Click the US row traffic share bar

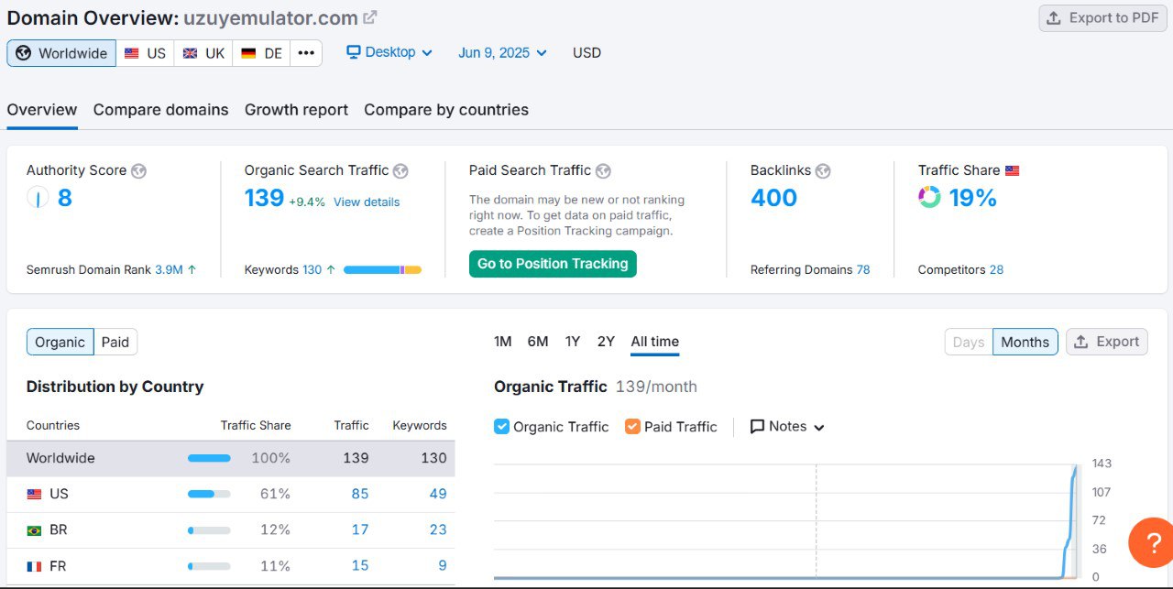coord(209,494)
